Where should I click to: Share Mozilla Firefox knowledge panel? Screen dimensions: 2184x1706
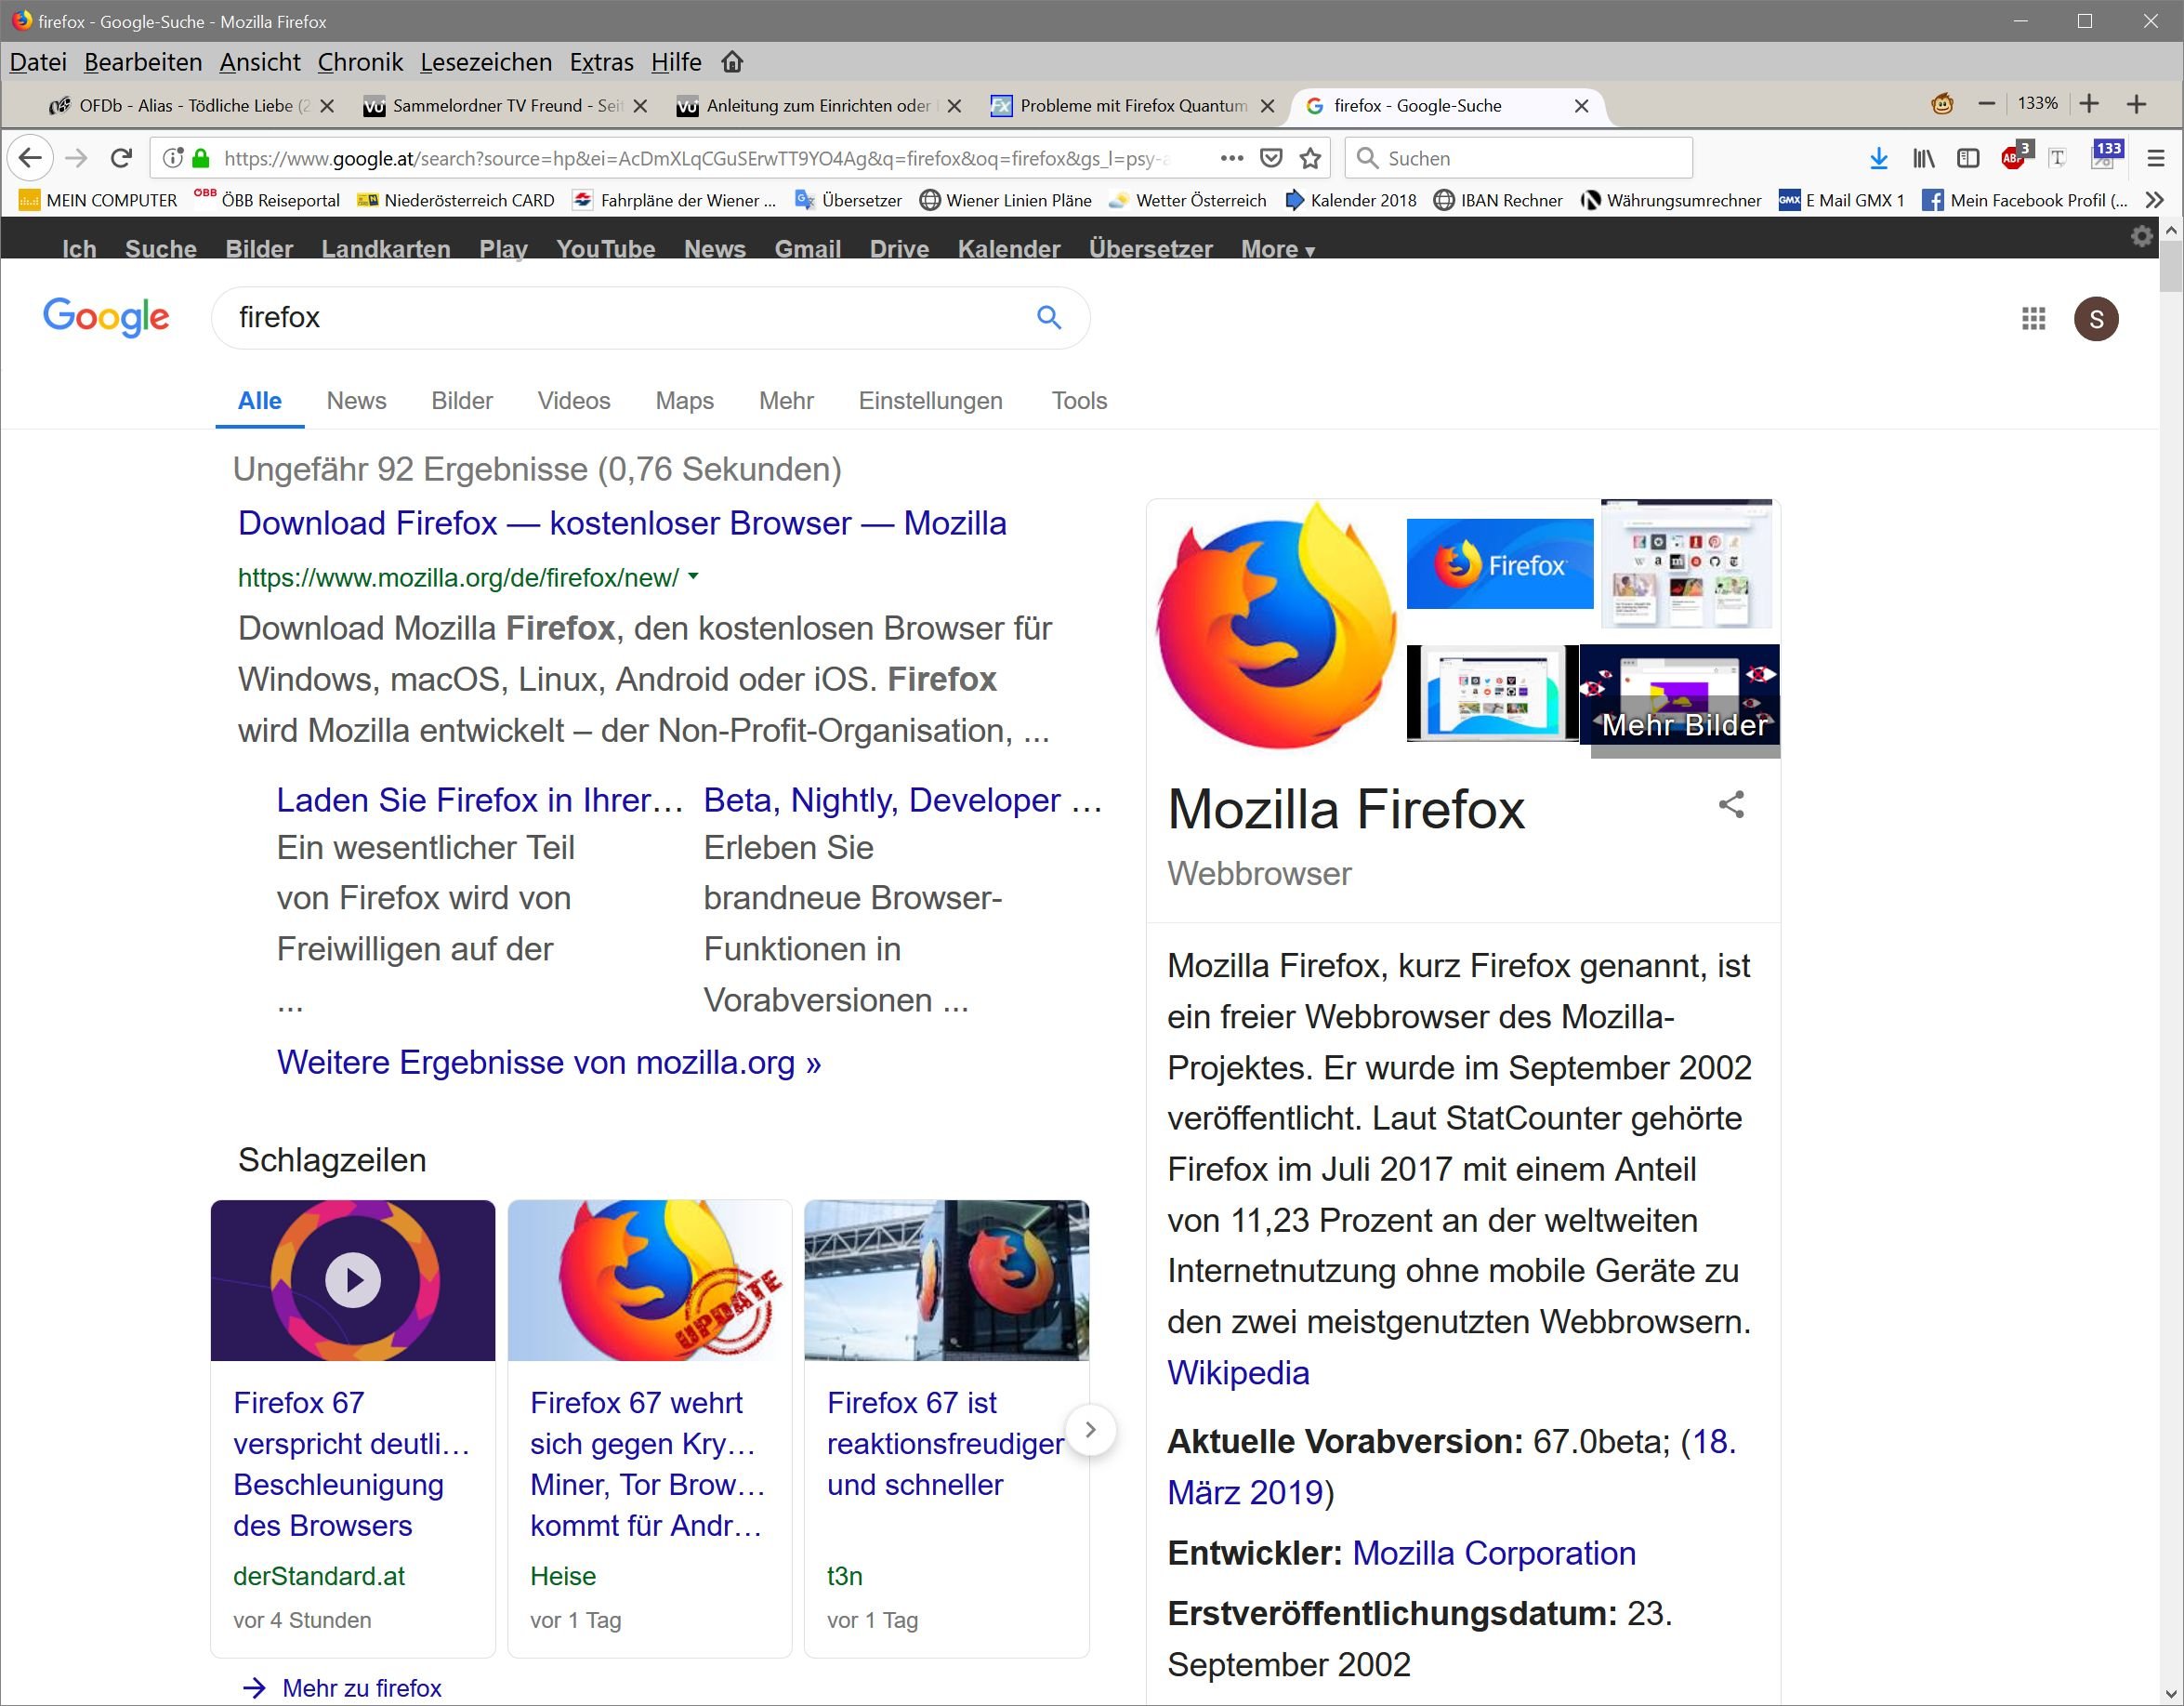pyautogui.click(x=1731, y=805)
